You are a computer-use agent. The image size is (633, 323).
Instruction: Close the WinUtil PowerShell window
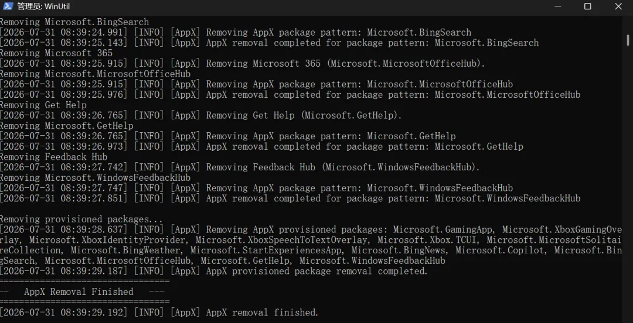tap(618, 6)
